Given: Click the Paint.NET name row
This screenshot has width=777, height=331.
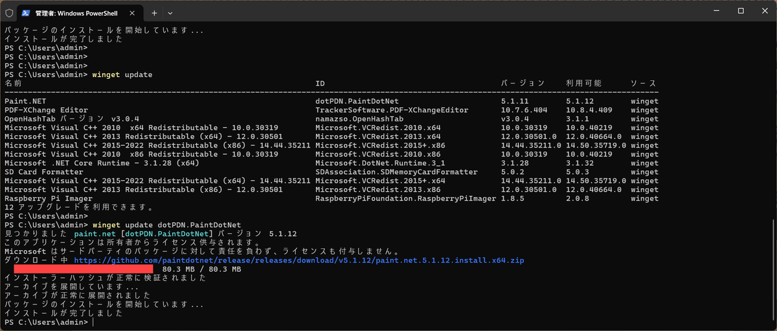Looking at the screenshot, I should coord(25,101).
